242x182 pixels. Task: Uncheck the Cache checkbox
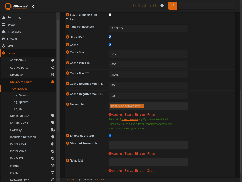(110, 45)
